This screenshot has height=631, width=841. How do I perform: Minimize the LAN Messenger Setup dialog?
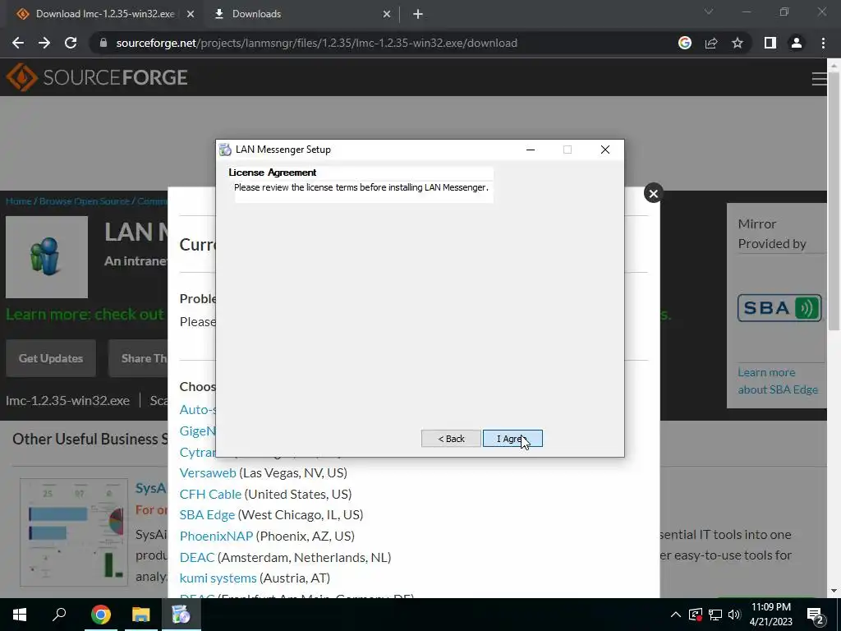pos(531,150)
